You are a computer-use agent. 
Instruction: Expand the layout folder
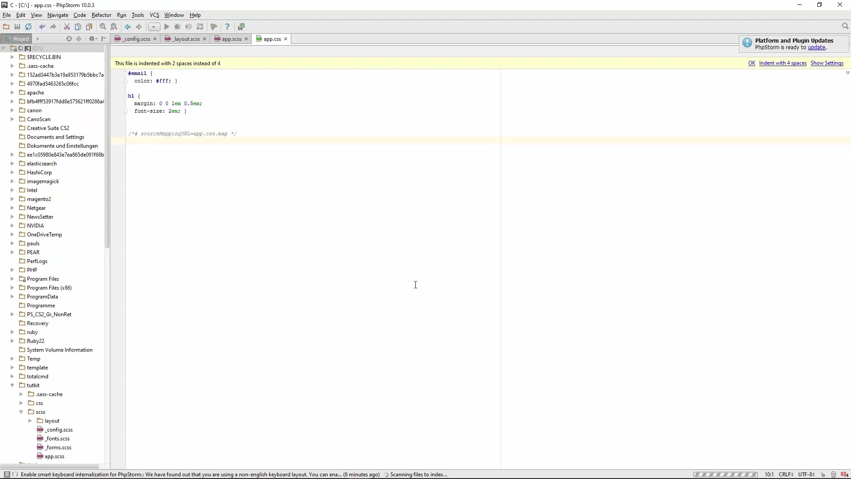point(30,420)
